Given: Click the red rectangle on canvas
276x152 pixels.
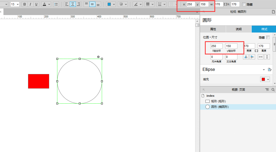Looking at the screenshot, I should click(x=39, y=81).
